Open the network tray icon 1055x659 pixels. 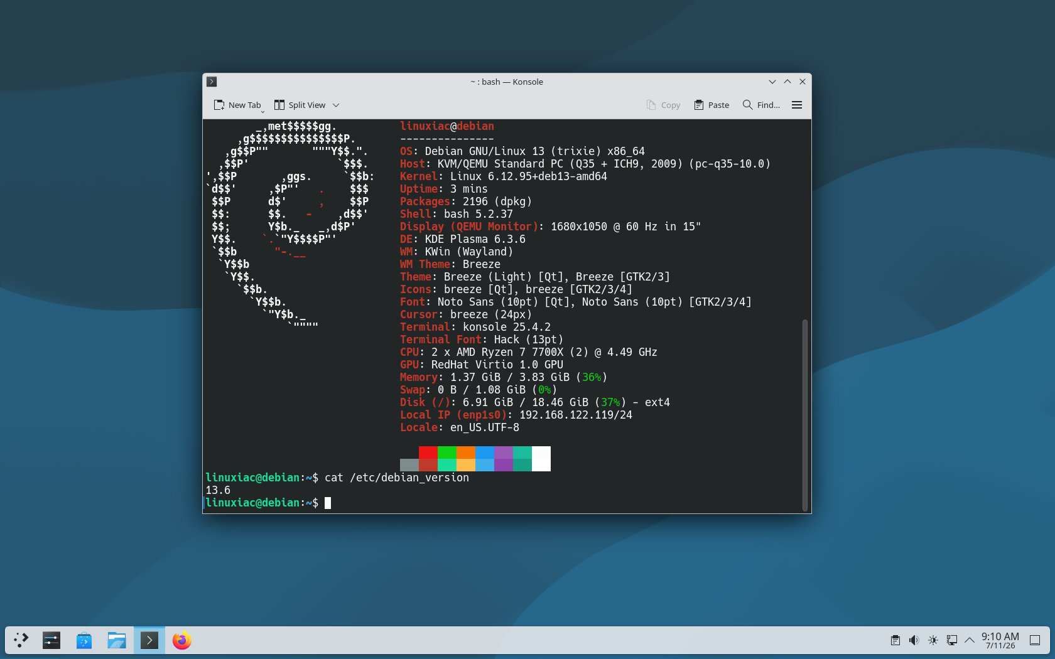click(x=952, y=640)
